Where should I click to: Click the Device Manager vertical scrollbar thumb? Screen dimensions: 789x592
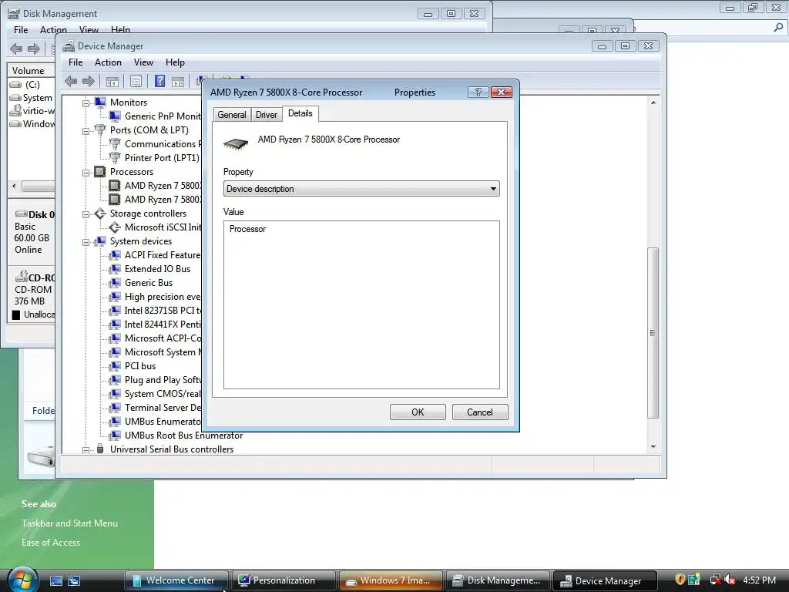[653, 333]
